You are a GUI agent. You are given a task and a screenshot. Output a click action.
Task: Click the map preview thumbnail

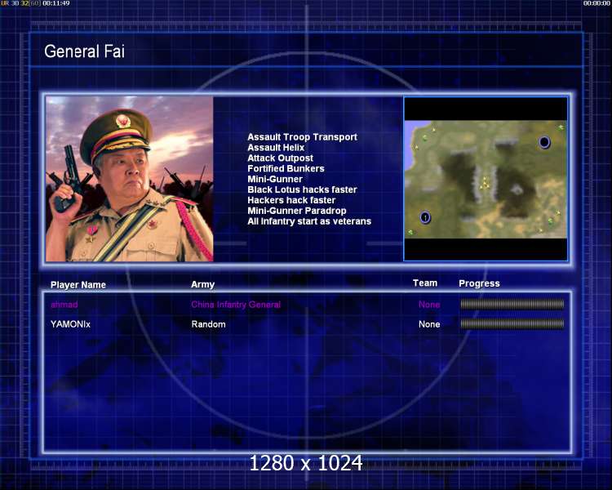coord(486,179)
